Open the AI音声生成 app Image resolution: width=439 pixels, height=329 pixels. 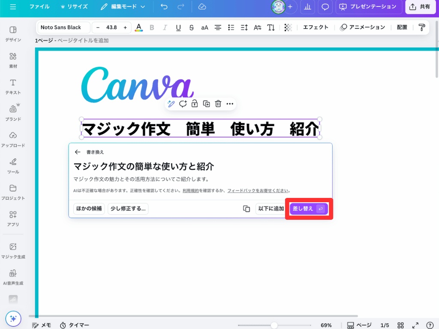[x=13, y=277]
